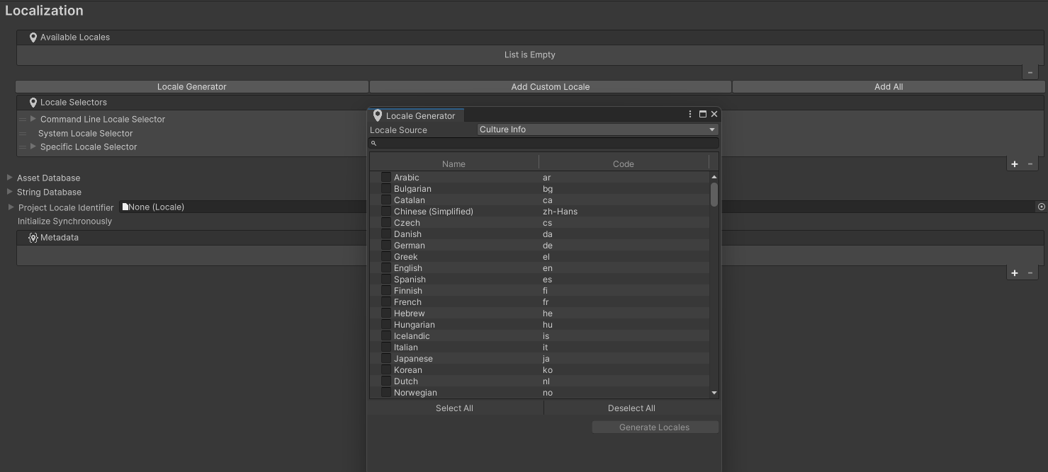This screenshot has width=1048, height=472.
Task: Click the plus icon below the Locale Selectors list
Action: 1014,163
